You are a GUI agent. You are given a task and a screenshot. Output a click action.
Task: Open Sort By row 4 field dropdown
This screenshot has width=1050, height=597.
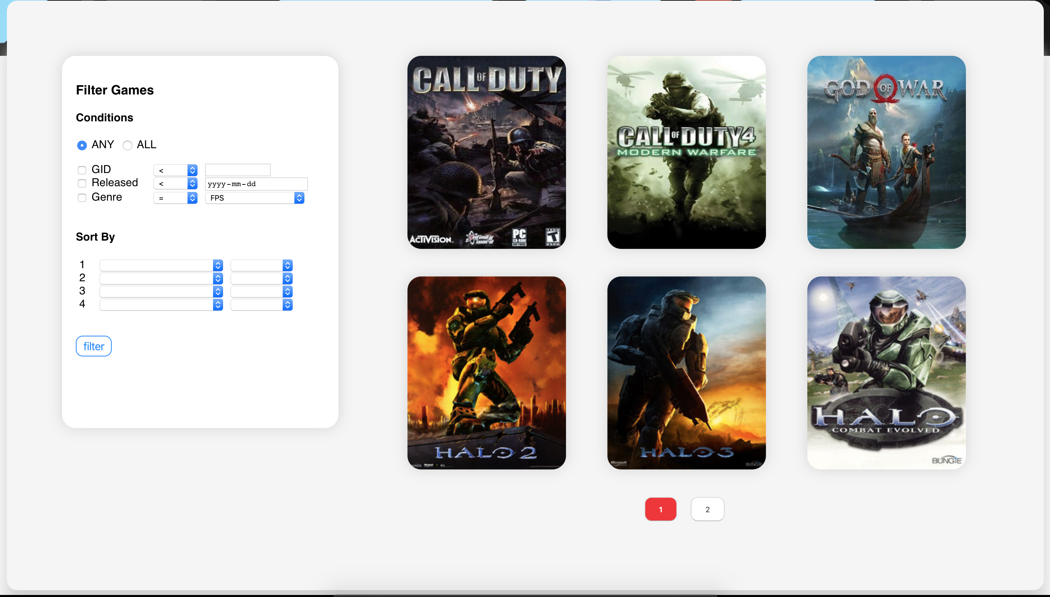161,305
